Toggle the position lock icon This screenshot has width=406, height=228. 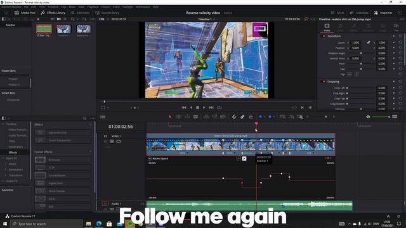251,117
